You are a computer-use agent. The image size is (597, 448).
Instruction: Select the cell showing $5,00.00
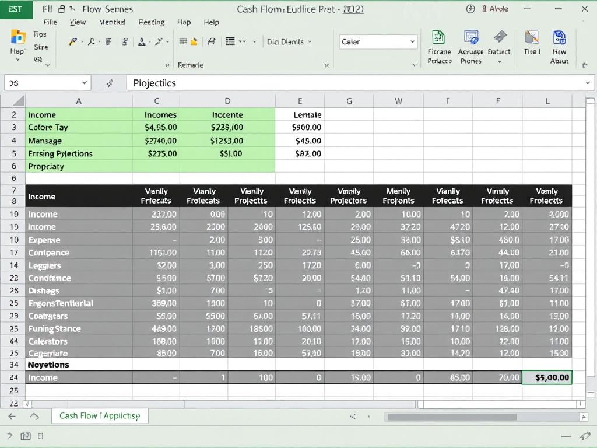pos(547,377)
